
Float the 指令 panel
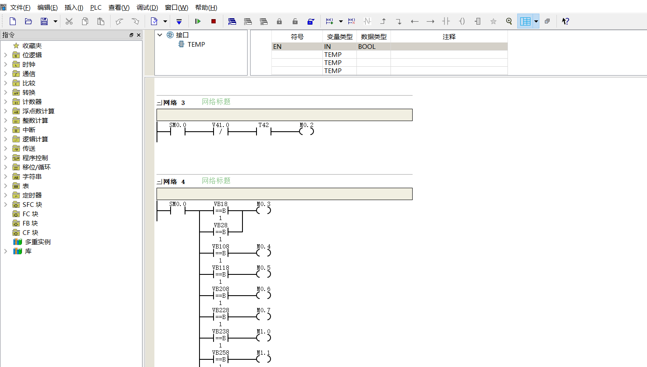[131, 35]
